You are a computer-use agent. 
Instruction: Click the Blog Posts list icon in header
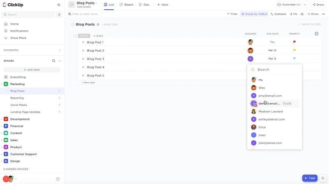[x=71, y=5]
